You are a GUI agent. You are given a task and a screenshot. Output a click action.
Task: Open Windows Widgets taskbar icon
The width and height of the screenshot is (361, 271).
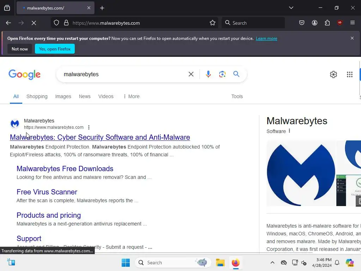click(11, 262)
